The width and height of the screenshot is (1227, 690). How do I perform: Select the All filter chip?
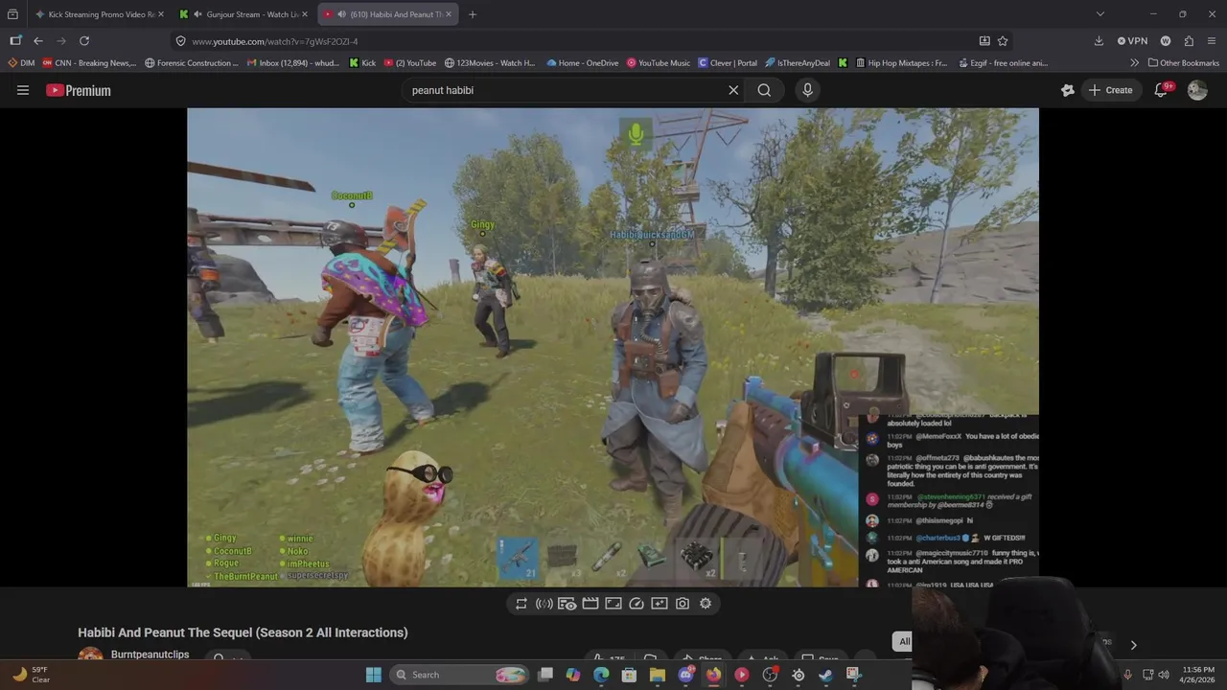[903, 641]
